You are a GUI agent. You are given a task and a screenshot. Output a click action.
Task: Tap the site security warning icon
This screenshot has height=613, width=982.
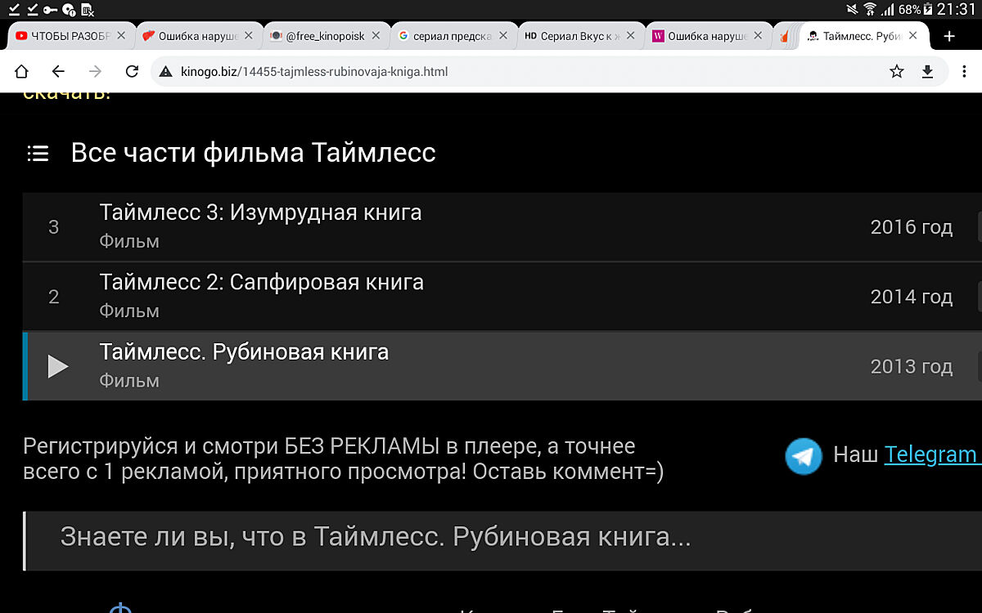point(166,72)
